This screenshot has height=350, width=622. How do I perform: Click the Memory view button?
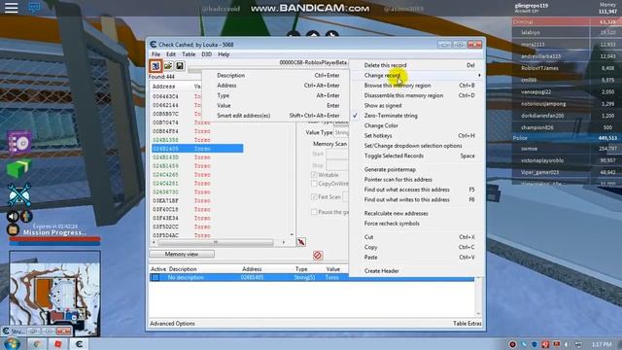(x=182, y=254)
